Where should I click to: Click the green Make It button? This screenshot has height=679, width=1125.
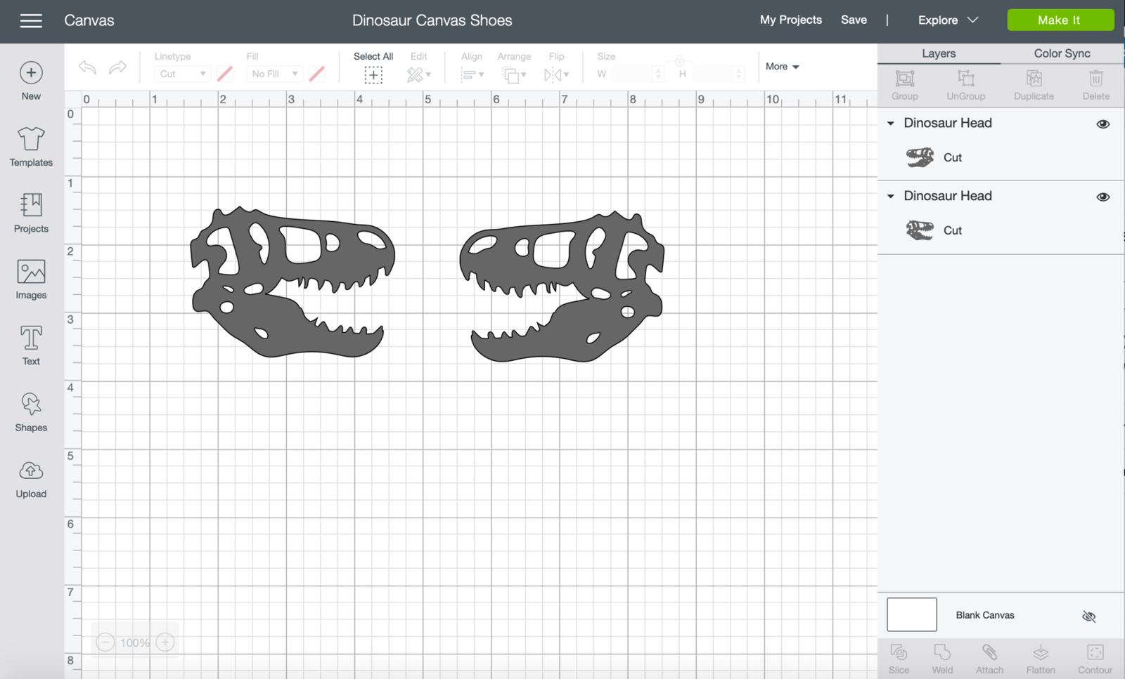[x=1060, y=20]
